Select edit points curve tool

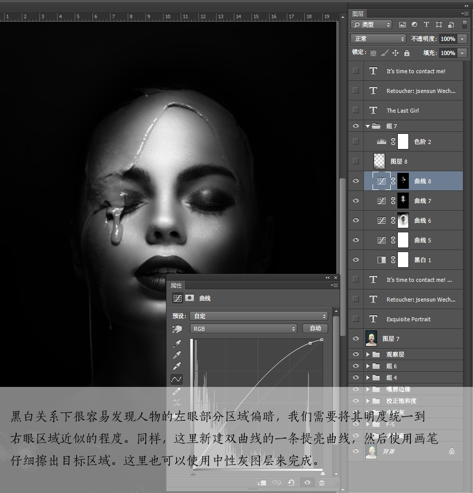tap(177, 379)
